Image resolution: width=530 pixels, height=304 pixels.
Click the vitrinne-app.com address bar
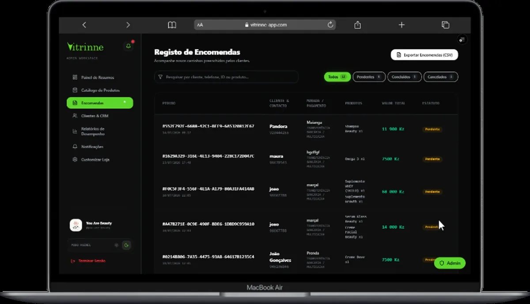pyautogui.click(x=265, y=25)
